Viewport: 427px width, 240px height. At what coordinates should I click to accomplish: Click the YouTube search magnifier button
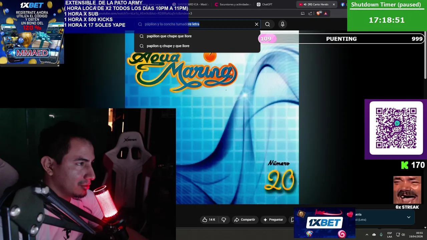point(268,24)
